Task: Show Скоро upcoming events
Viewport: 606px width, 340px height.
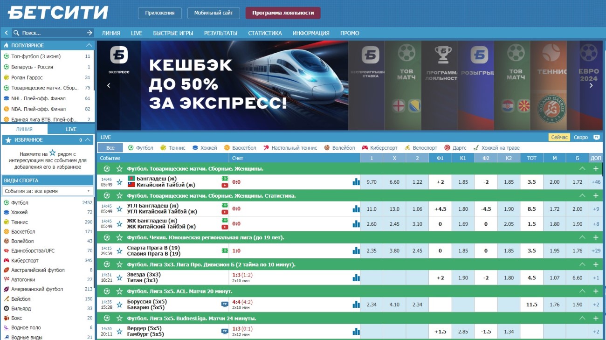Action: 581,137
